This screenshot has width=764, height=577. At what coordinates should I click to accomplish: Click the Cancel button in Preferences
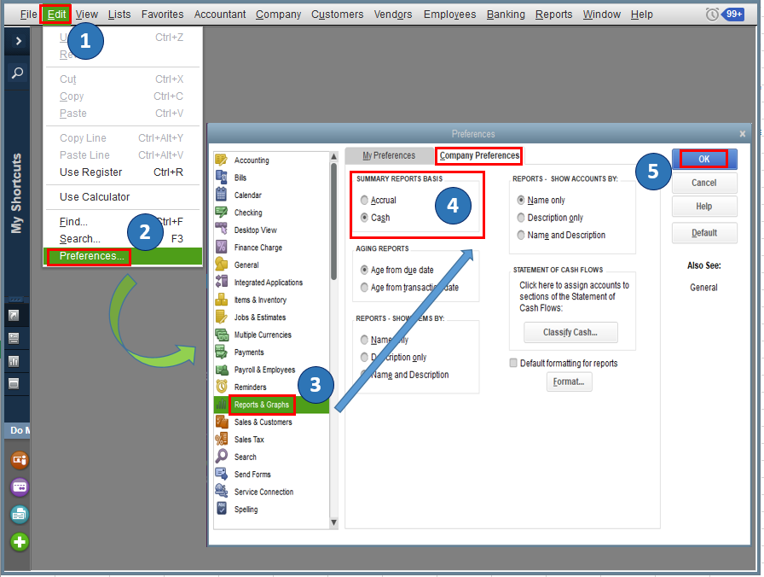704,183
